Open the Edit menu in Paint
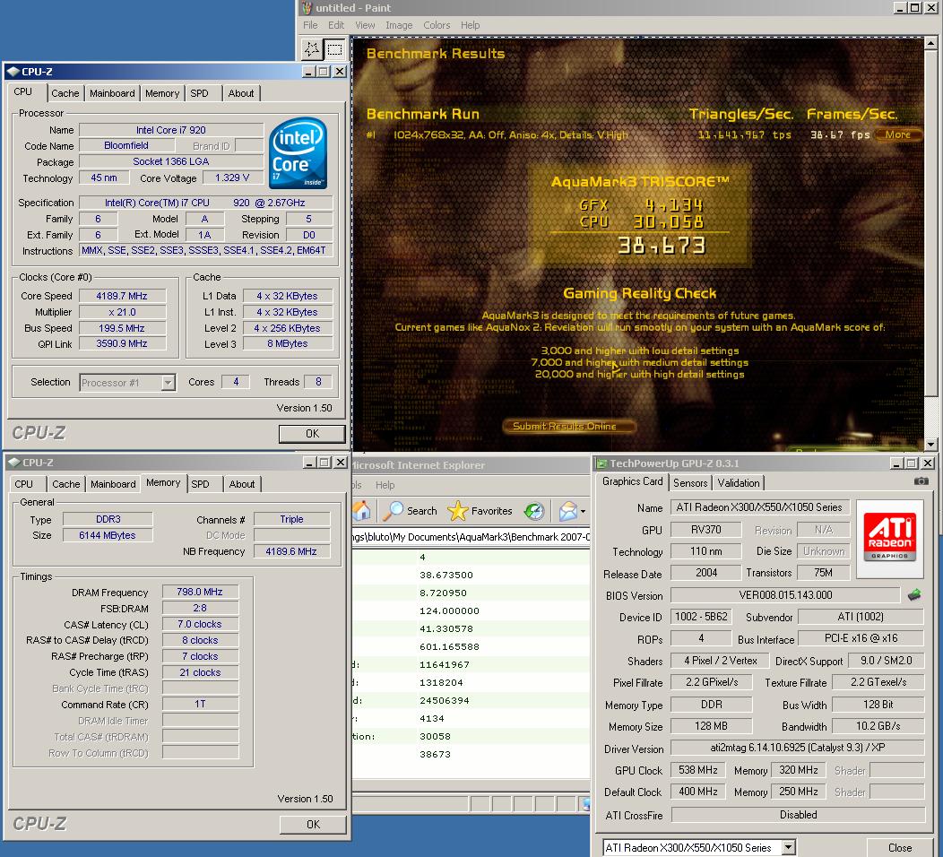 pyautogui.click(x=336, y=25)
